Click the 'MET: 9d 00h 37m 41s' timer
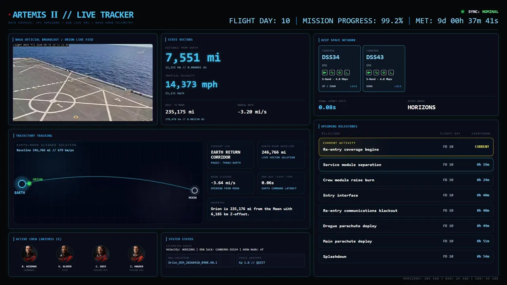The width and height of the screenshot is (507, 285). [457, 21]
